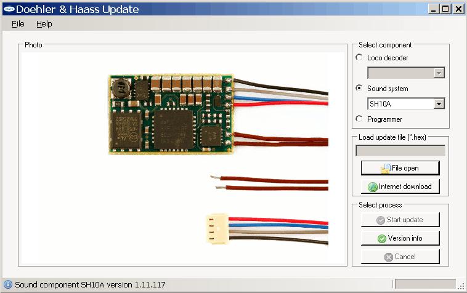Click the blue info icon in status bar
The image size is (467, 293).
[8, 284]
